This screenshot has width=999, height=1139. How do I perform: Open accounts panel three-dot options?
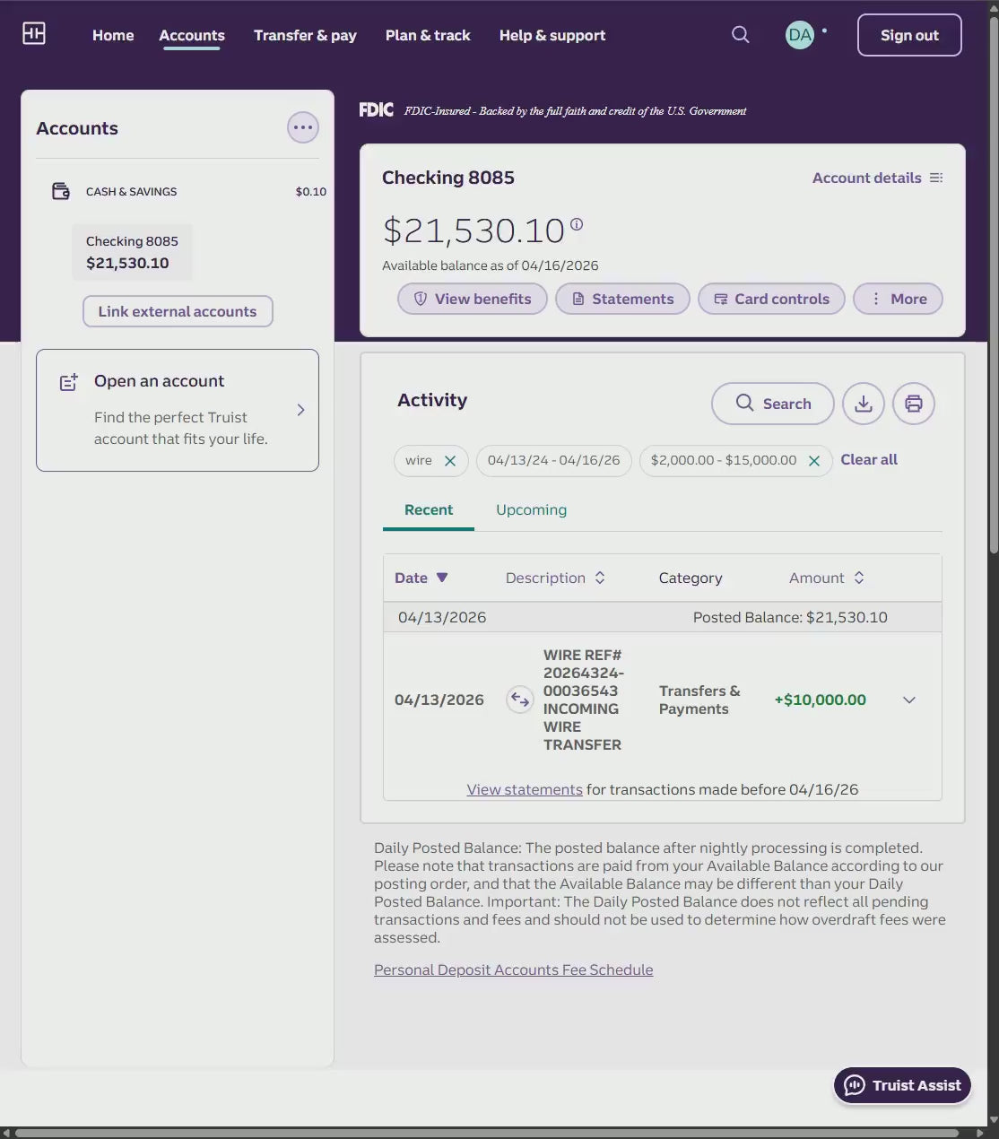tap(303, 127)
